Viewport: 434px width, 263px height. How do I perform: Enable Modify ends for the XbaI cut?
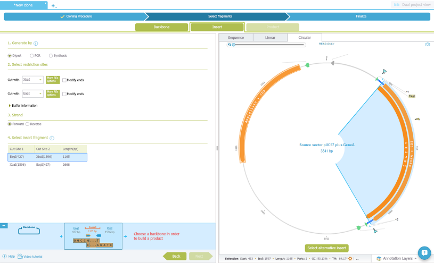click(x=64, y=80)
